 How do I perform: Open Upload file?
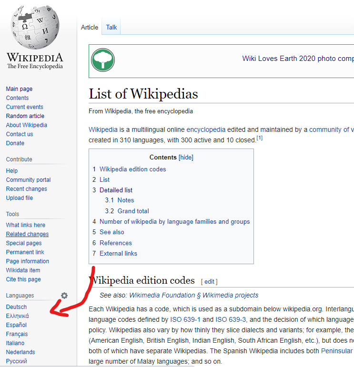[x=20, y=198]
